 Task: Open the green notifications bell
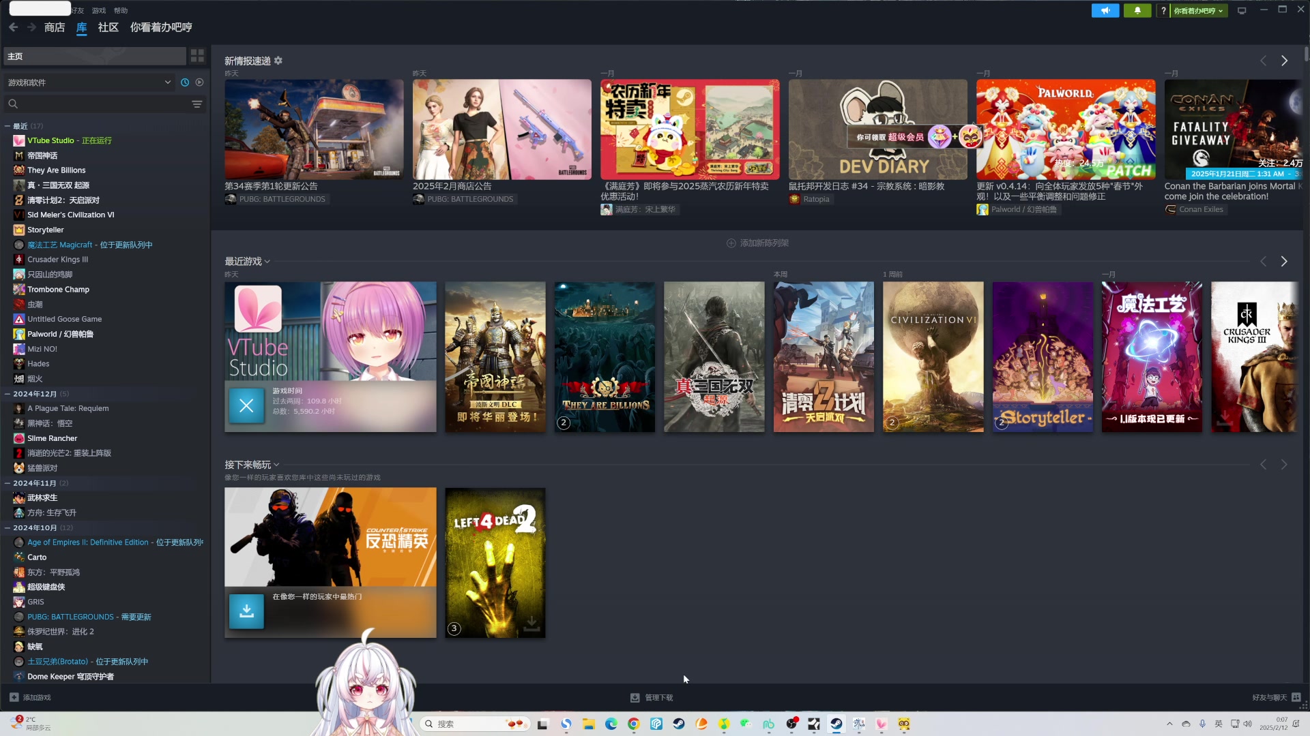click(1137, 10)
